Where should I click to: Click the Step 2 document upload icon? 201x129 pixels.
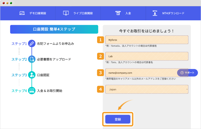pos(32,59)
